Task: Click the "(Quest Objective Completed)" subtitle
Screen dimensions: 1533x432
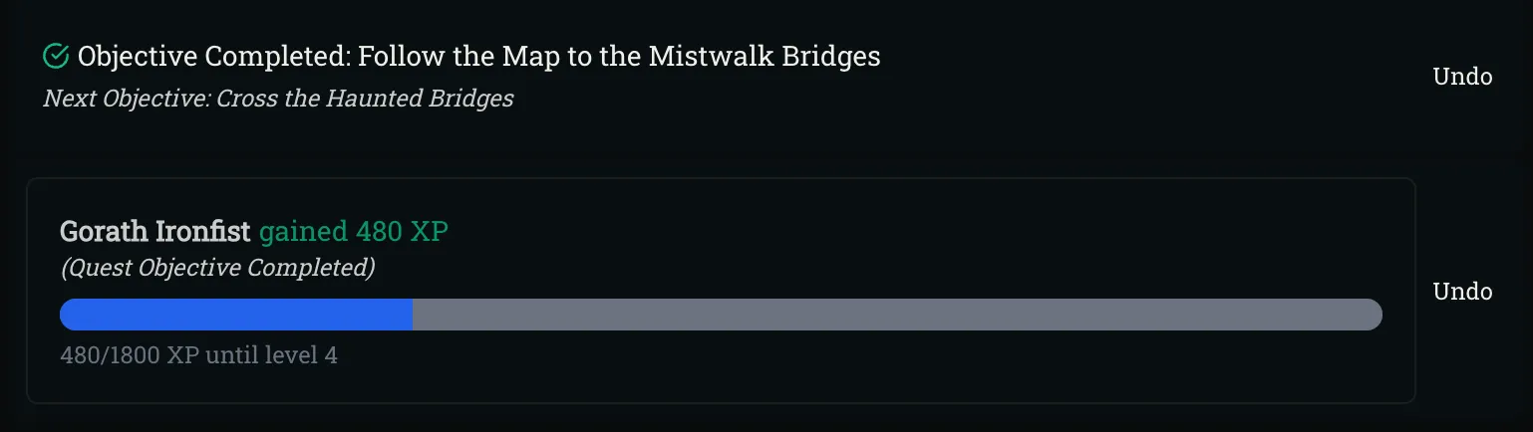Action: coord(217,268)
